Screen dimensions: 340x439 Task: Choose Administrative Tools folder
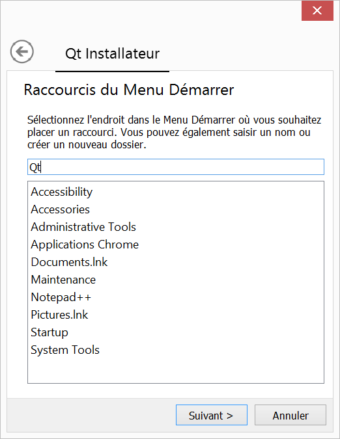[83, 227]
